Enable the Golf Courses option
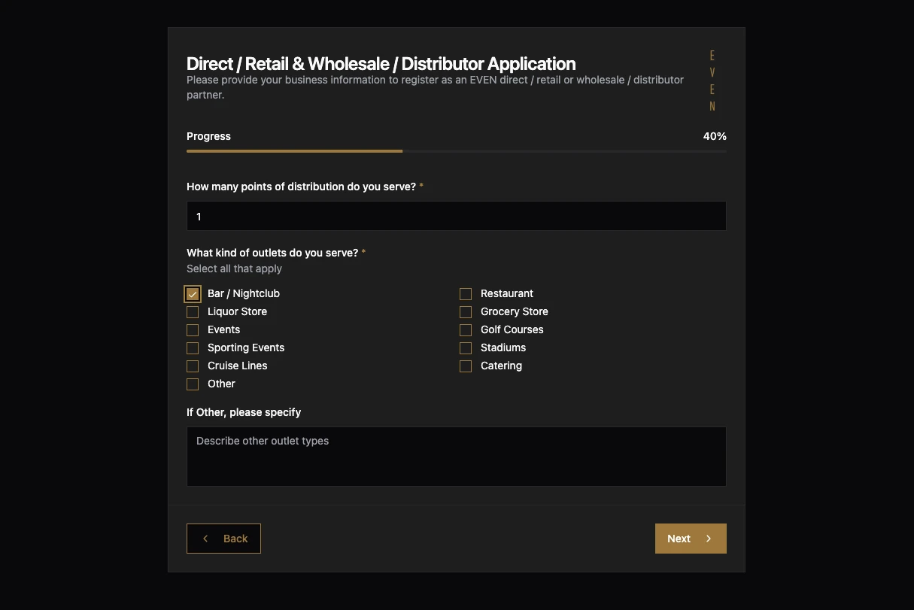This screenshot has height=610, width=914. pyautogui.click(x=466, y=330)
